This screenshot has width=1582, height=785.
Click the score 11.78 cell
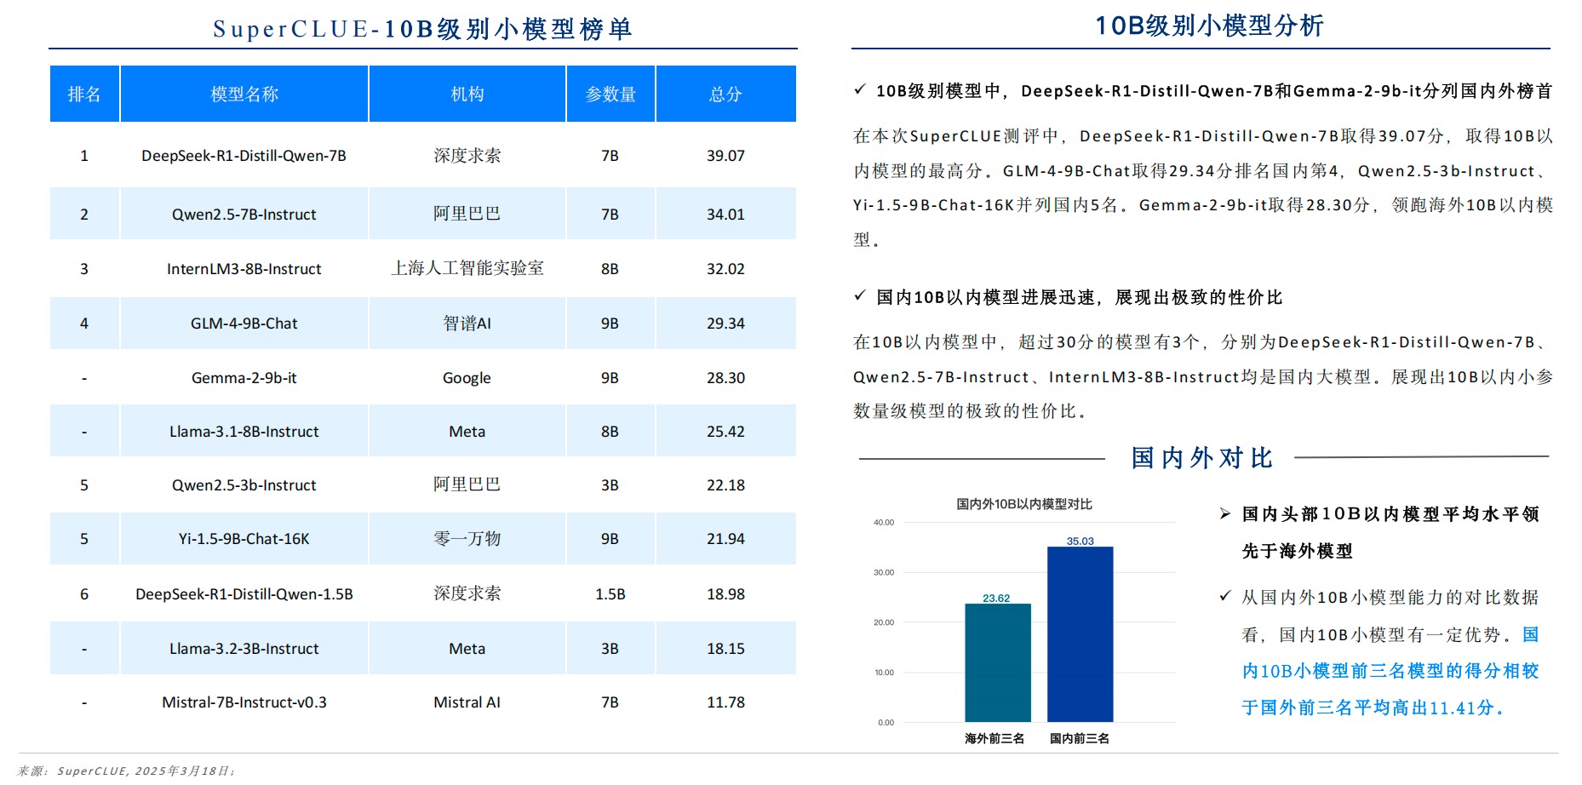725,702
